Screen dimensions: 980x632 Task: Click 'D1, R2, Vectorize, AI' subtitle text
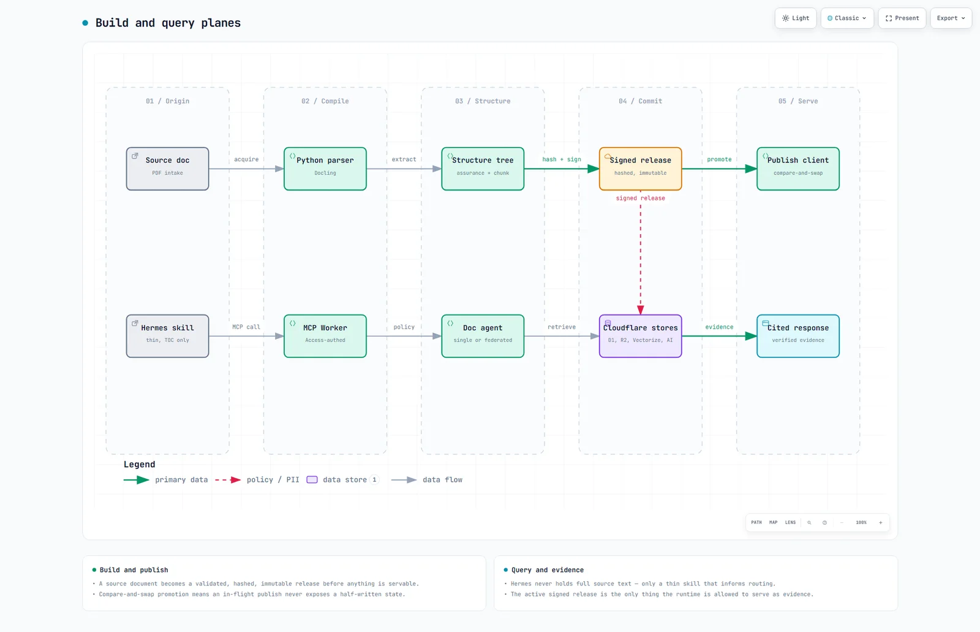(640, 340)
